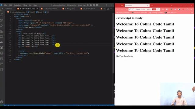
Task: Open the Selection menu
Action: [18, 5]
